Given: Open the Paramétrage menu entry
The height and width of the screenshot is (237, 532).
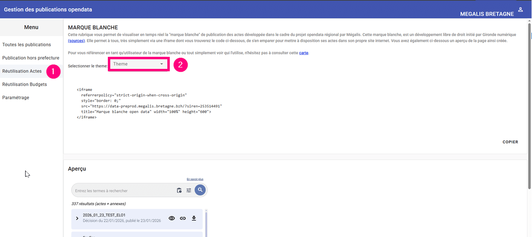Looking at the screenshot, I should pyautogui.click(x=16, y=97).
